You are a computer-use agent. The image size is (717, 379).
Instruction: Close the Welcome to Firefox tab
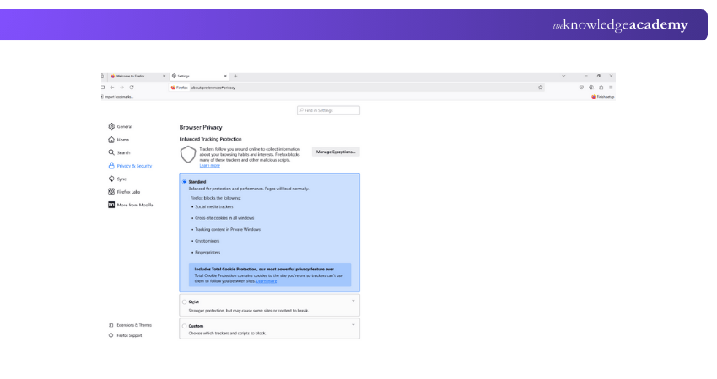coord(164,77)
